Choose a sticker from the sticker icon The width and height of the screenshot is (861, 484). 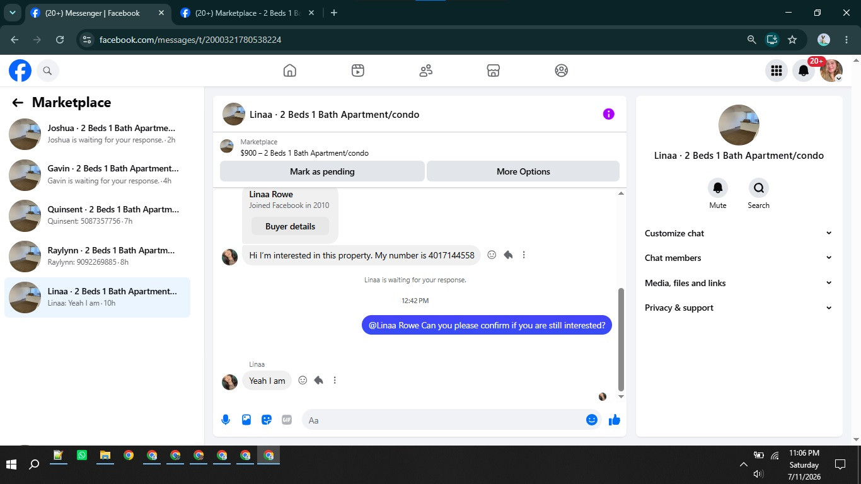click(267, 420)
